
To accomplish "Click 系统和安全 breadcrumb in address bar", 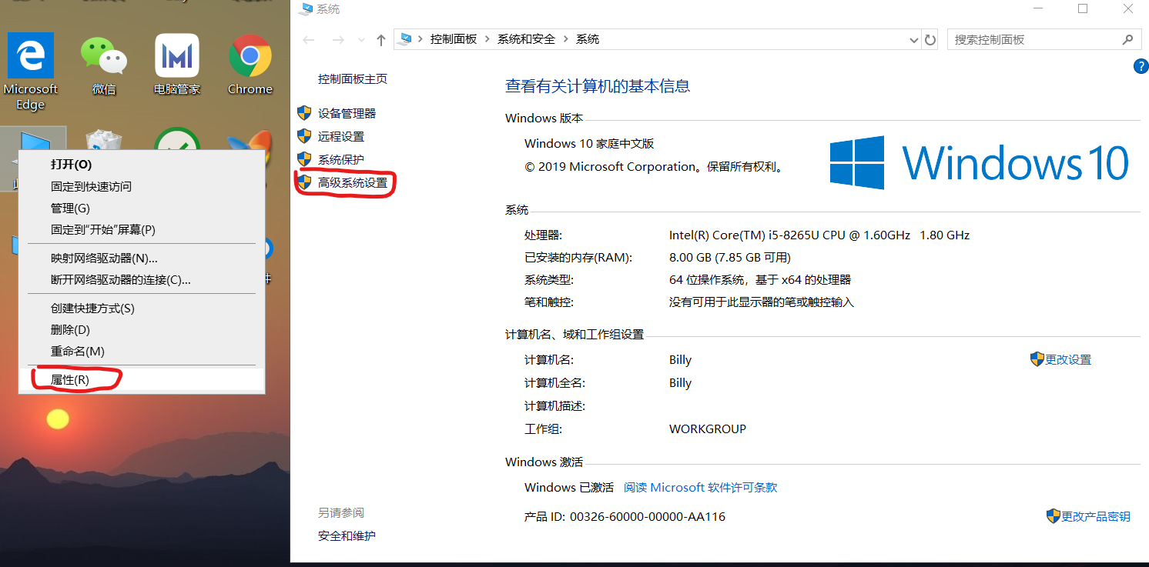I will point(526,39).
